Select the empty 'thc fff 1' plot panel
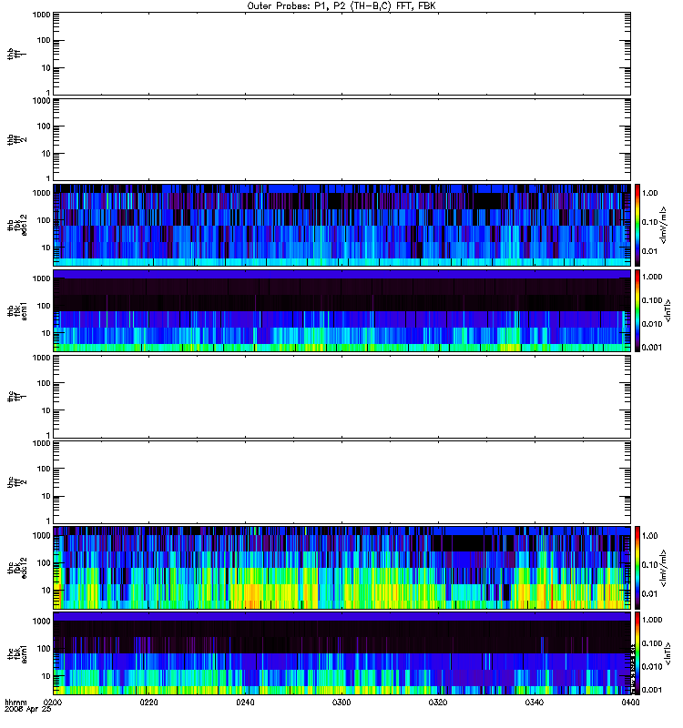 [342, 397]
